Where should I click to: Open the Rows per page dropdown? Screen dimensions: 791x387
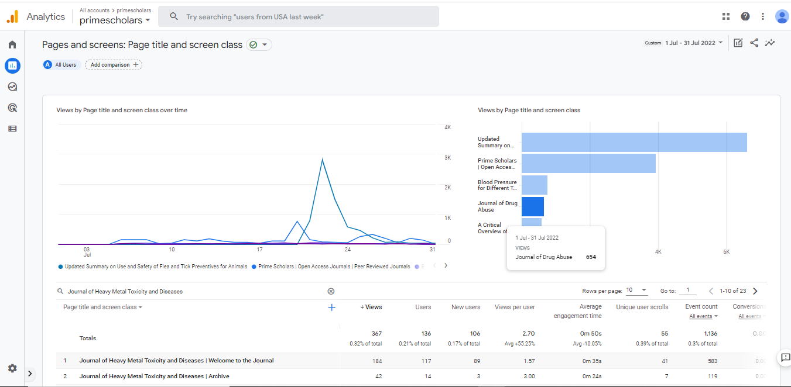coord(637,291)
